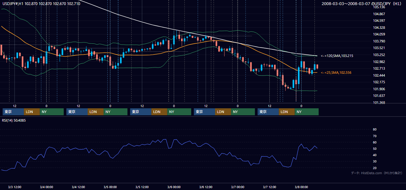Select the NY session block above 3/4 00:00
This screenshot has height=190, width=406.
52,112
